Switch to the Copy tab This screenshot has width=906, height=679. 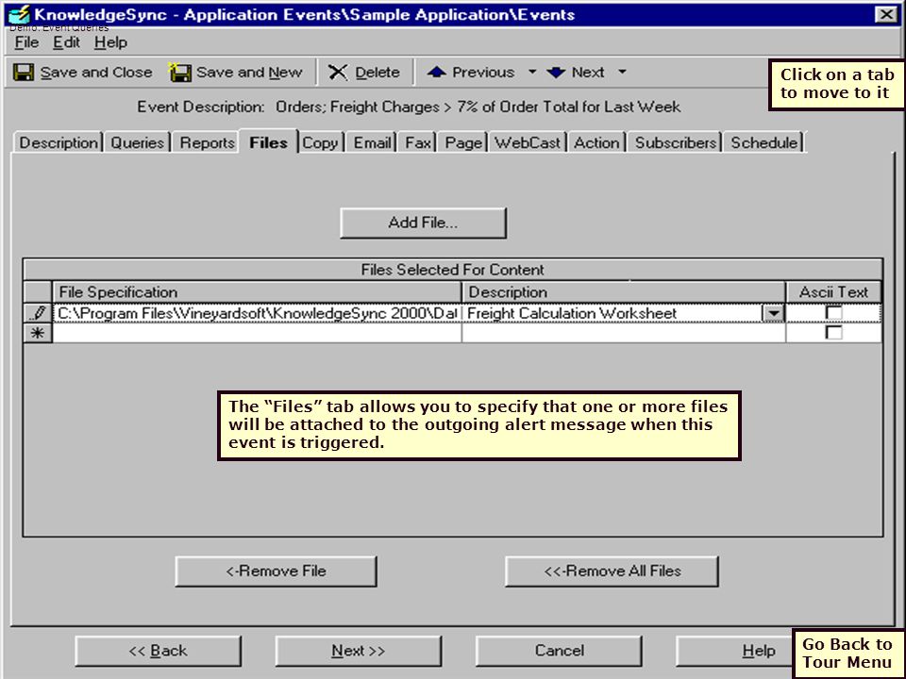click(320, 142)
